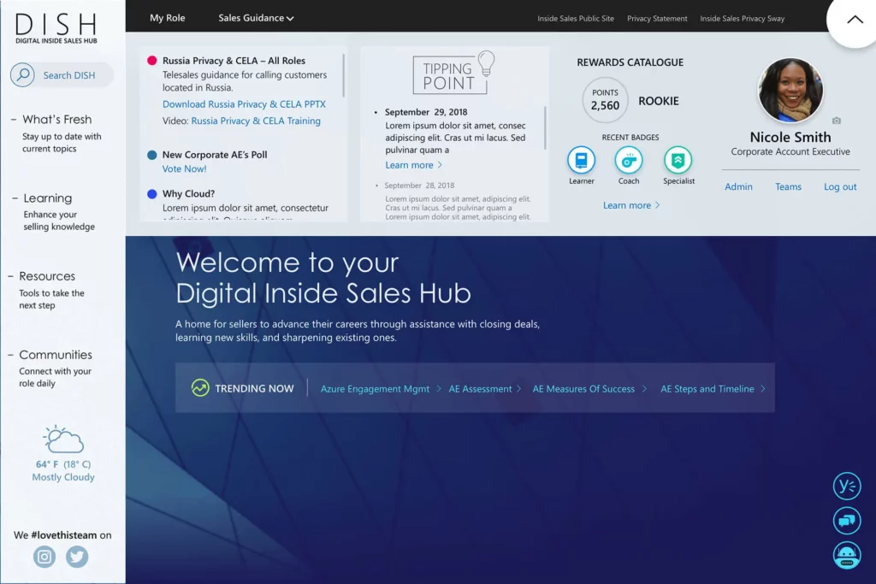The image size is (876, 584).
Task: Expand the Learning sidebar section
Action: [47, 198]
